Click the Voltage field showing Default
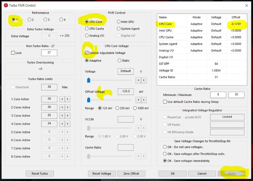This screenshot has height=181, width=253. coord(126,71)
